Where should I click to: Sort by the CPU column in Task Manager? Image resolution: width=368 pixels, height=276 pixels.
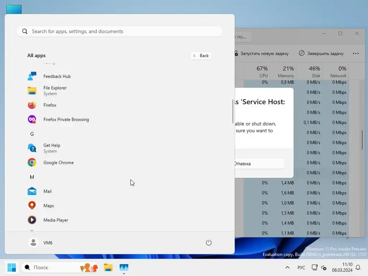coord(257,72)
